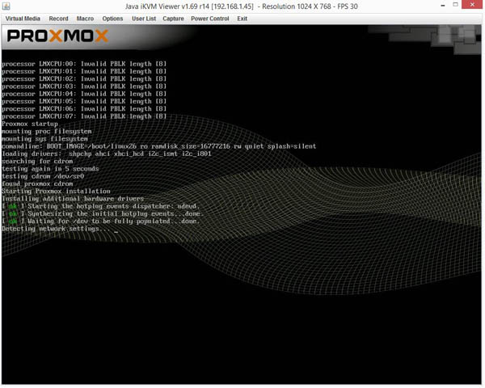Open the Power Control menu
The width and height of the screenshot is (485, 388).
coord(210,19)
